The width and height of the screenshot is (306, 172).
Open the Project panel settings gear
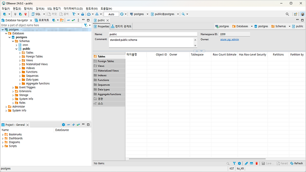pos(63,125)
